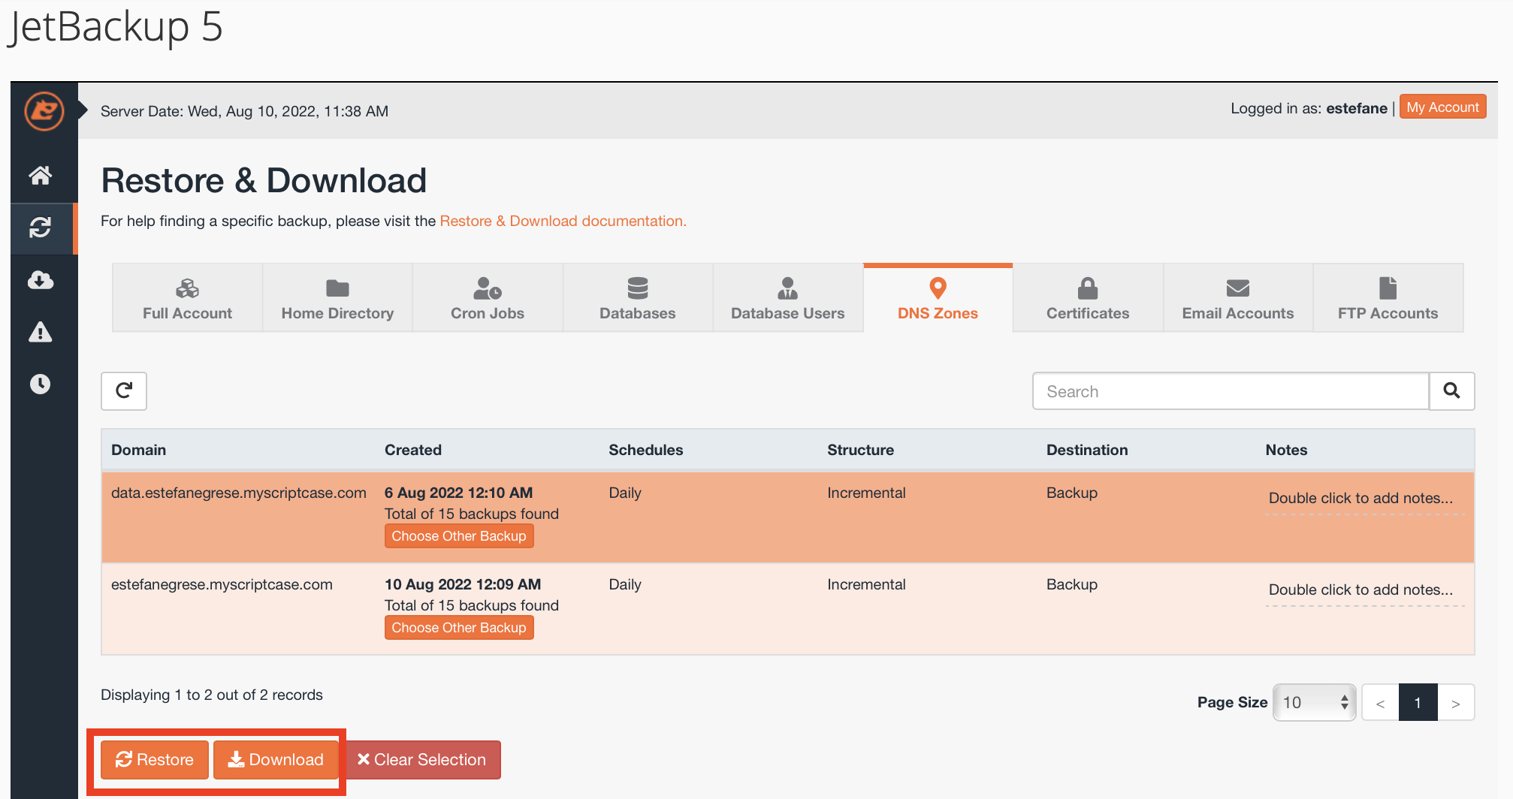Click the Download button
The width and height of the screenshot is (1513, 799).
click(276, 760)
